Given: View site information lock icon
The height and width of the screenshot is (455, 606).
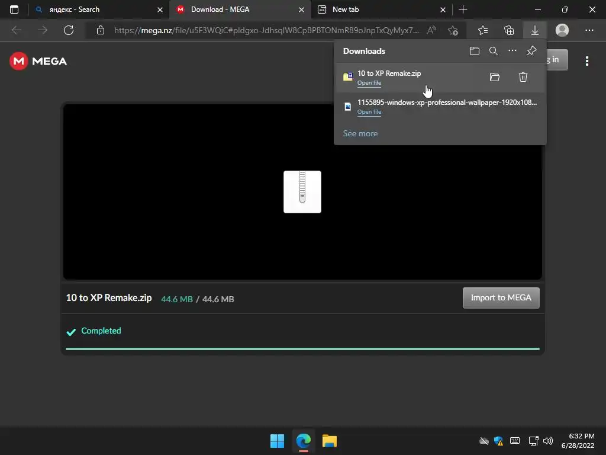Looking at the screenshot, I should 101,30.
